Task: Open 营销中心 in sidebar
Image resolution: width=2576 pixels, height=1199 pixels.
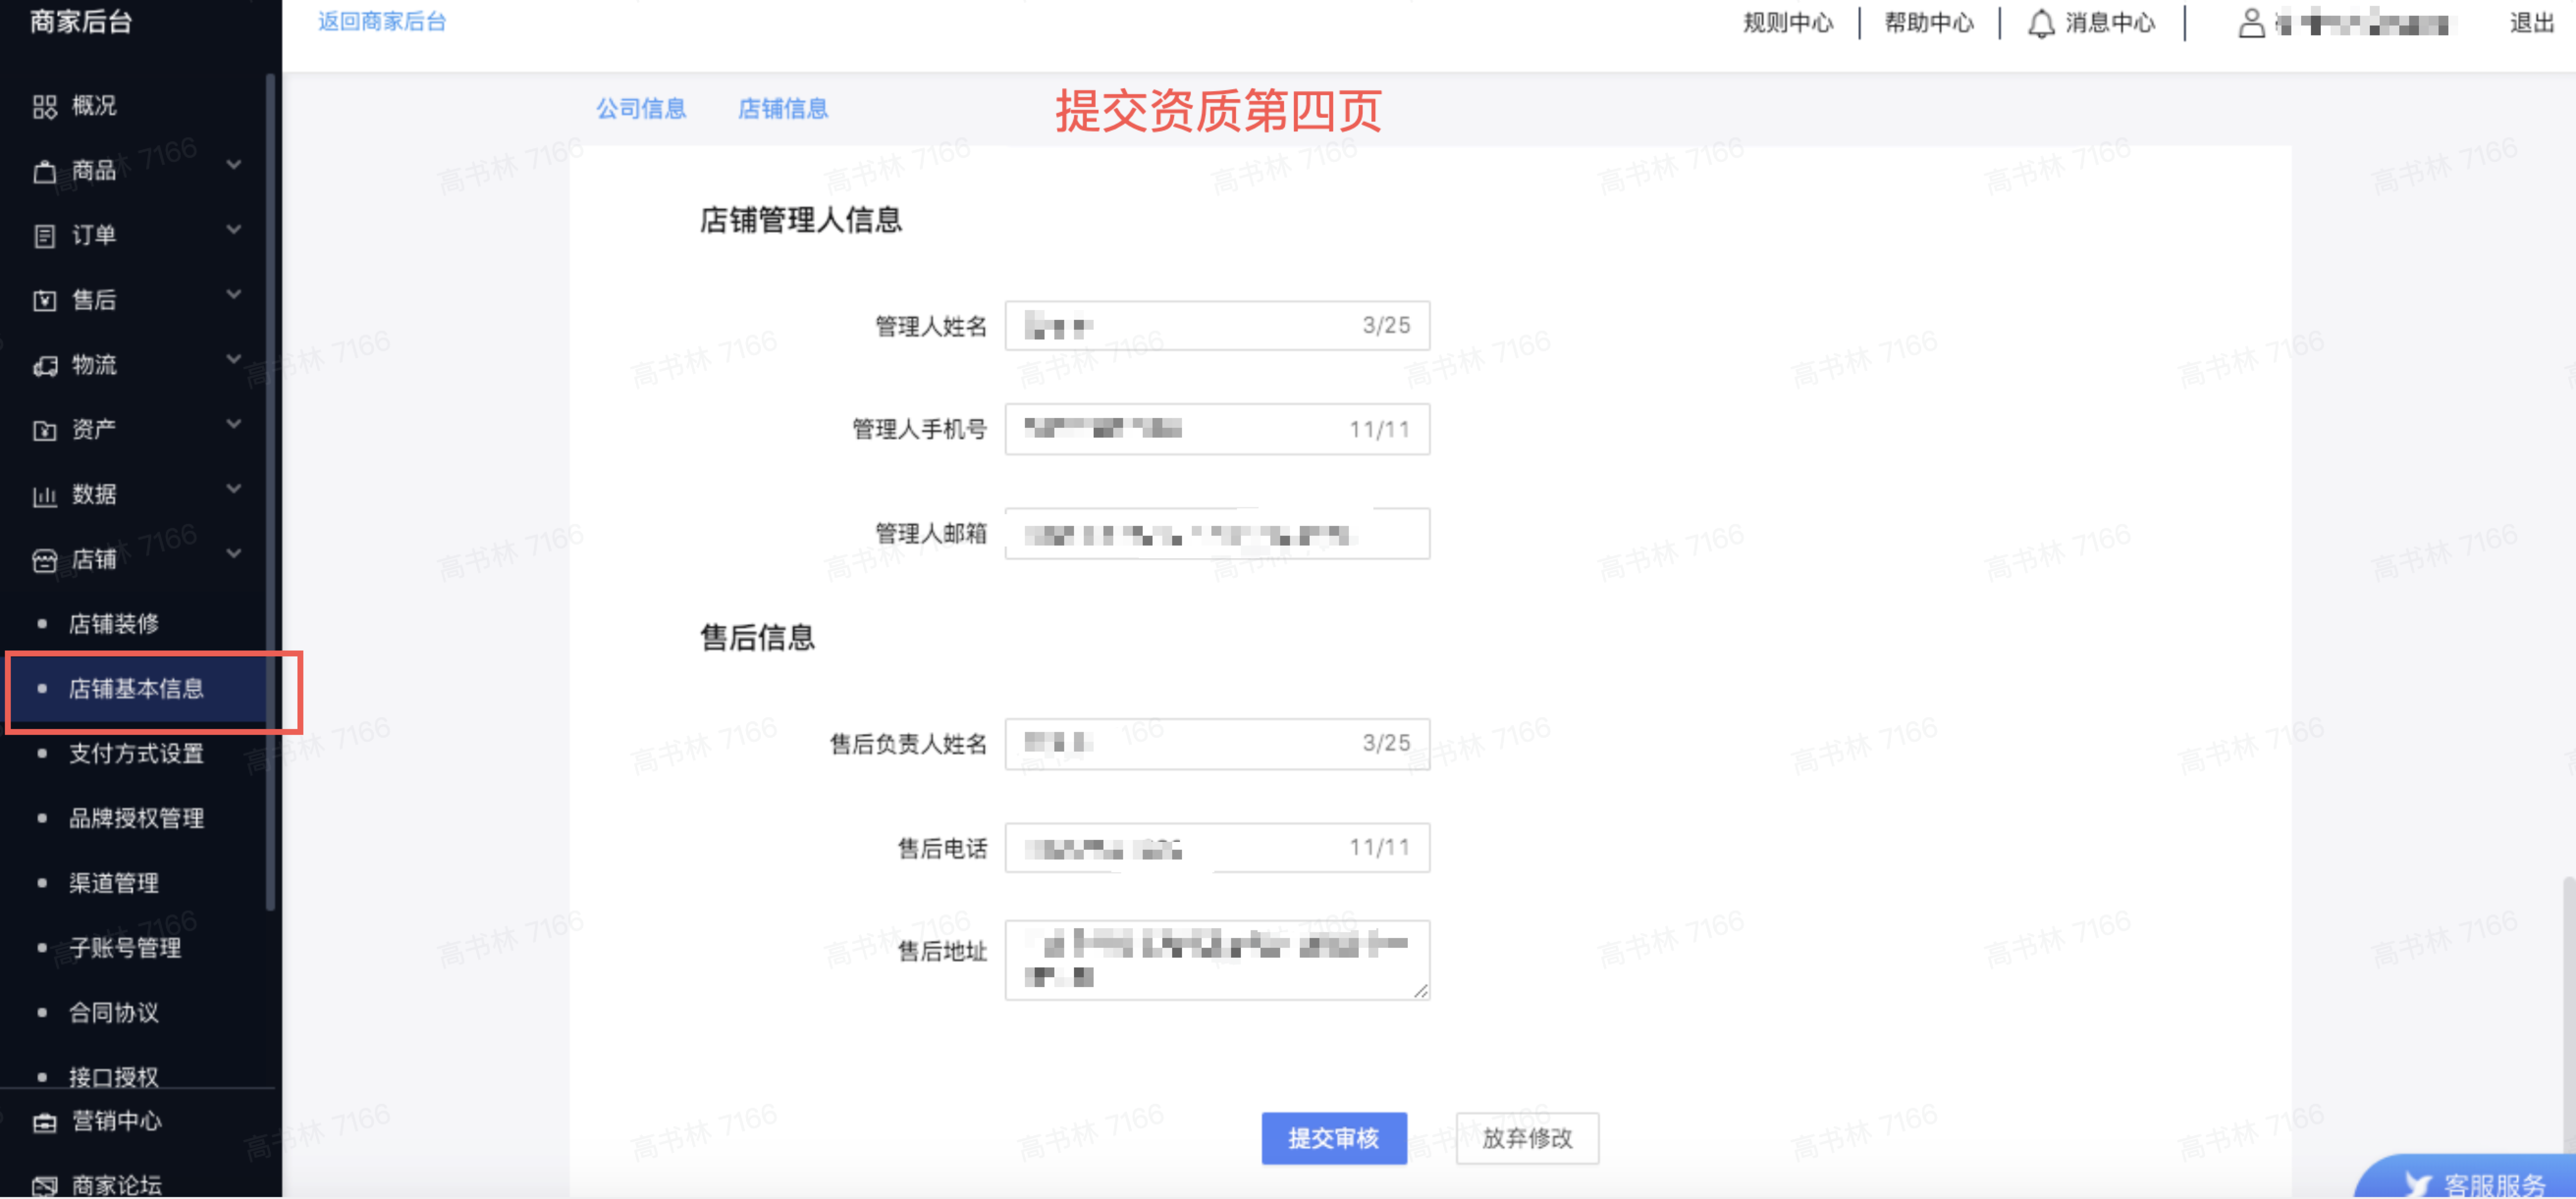Action: coord(117,1122)
